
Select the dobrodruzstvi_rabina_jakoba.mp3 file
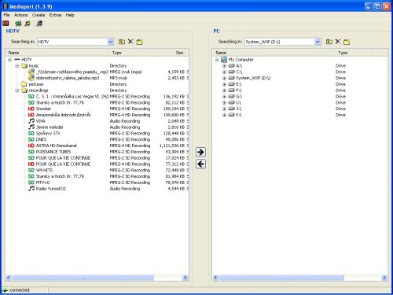(68, 78)
